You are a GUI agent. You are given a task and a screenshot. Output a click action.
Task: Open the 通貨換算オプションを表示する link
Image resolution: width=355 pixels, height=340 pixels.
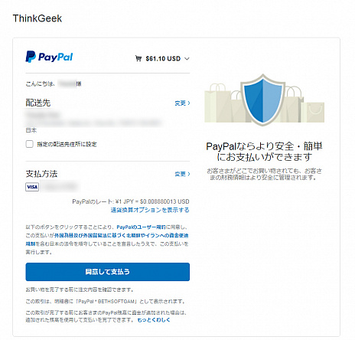point(150,210)
